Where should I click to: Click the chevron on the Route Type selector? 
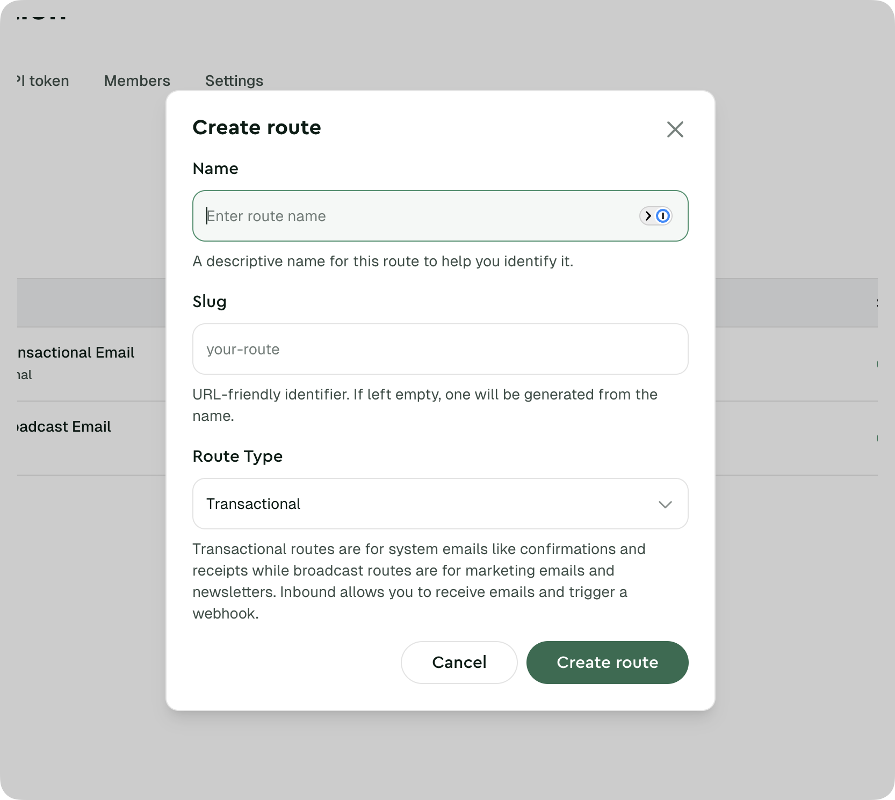point(666,504)
